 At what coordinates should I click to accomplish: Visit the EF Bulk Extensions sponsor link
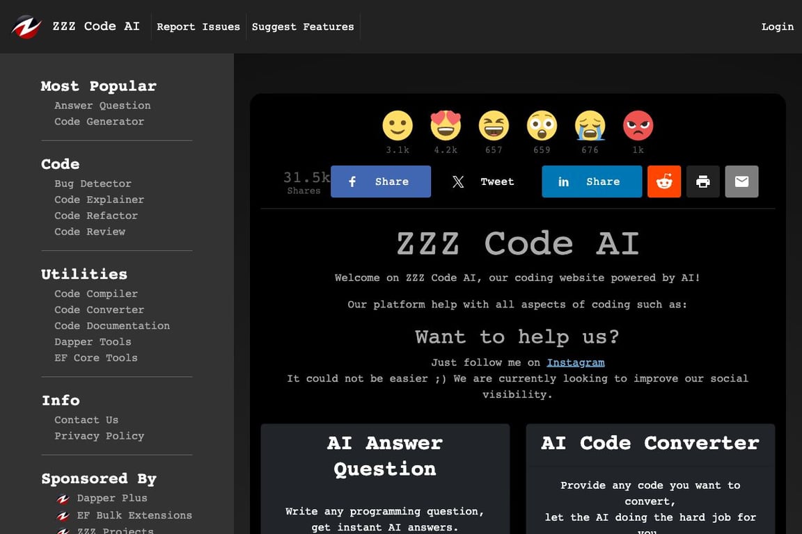point(134,516)
